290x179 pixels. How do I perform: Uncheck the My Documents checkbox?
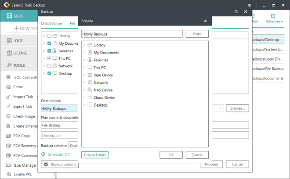49,43
